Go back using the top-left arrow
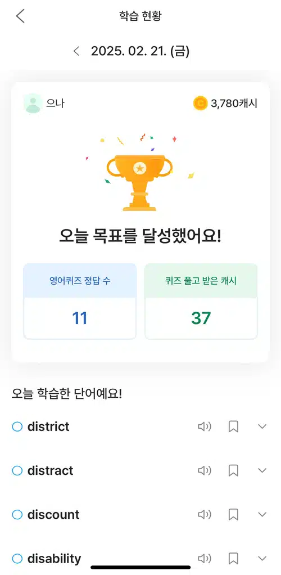Screen dimensions: 281x575 [21, 16]
